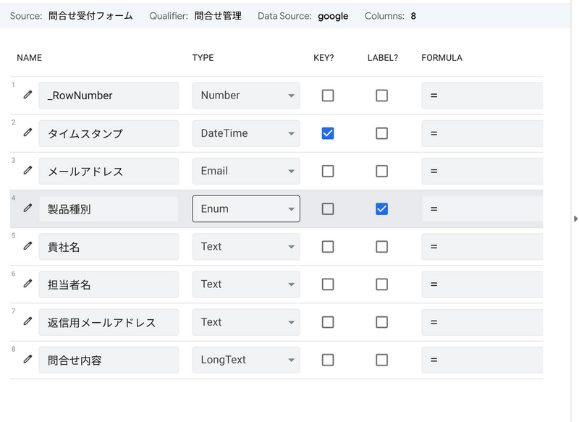Open the pencil editor for 問合せ内容
This screenshot has width=579, height=422.
pyautogui.click(x=28, y=359)
